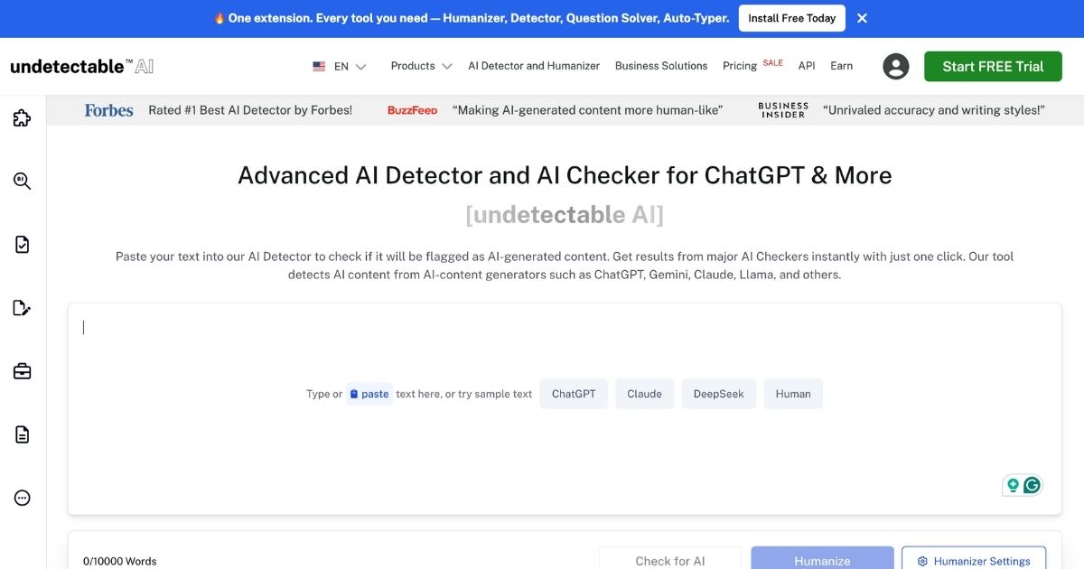Viewport: 1084px width, 569px height.
Task: Open the browser extension tool from the sidebar
Action: pos(21,117)
